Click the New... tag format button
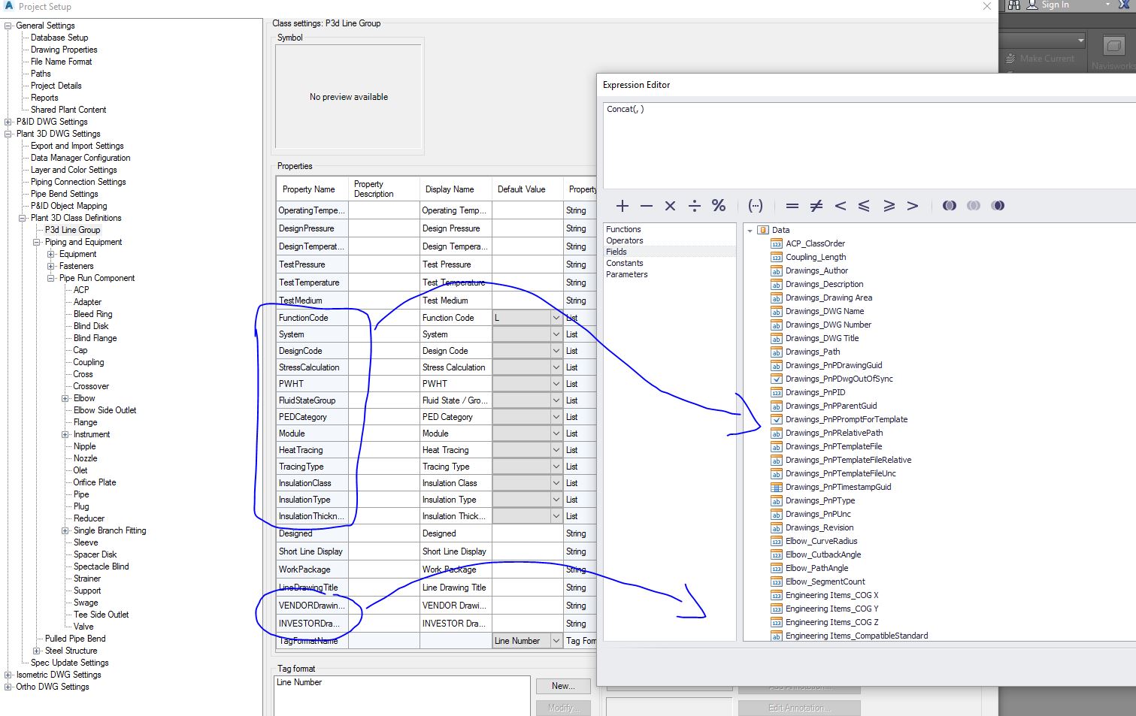Viewport: 1136px width, 716px height. pyautogui.click(x=562, y=686)
